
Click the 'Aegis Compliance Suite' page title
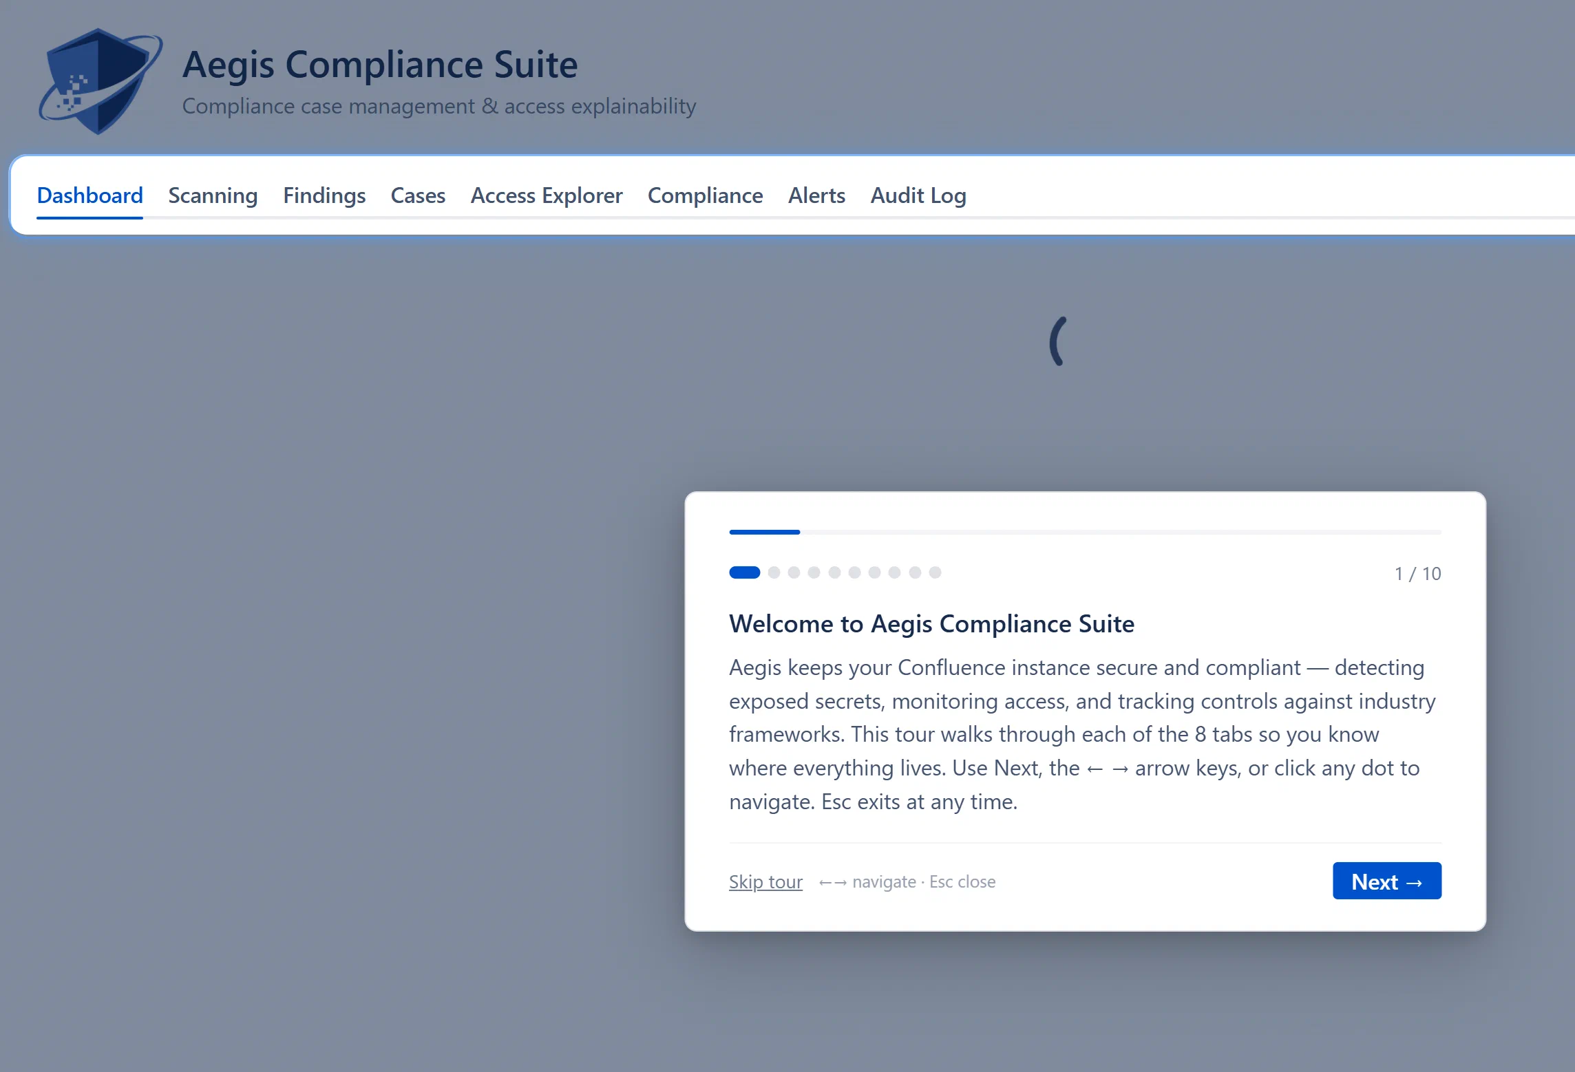[x=380, y=65]
